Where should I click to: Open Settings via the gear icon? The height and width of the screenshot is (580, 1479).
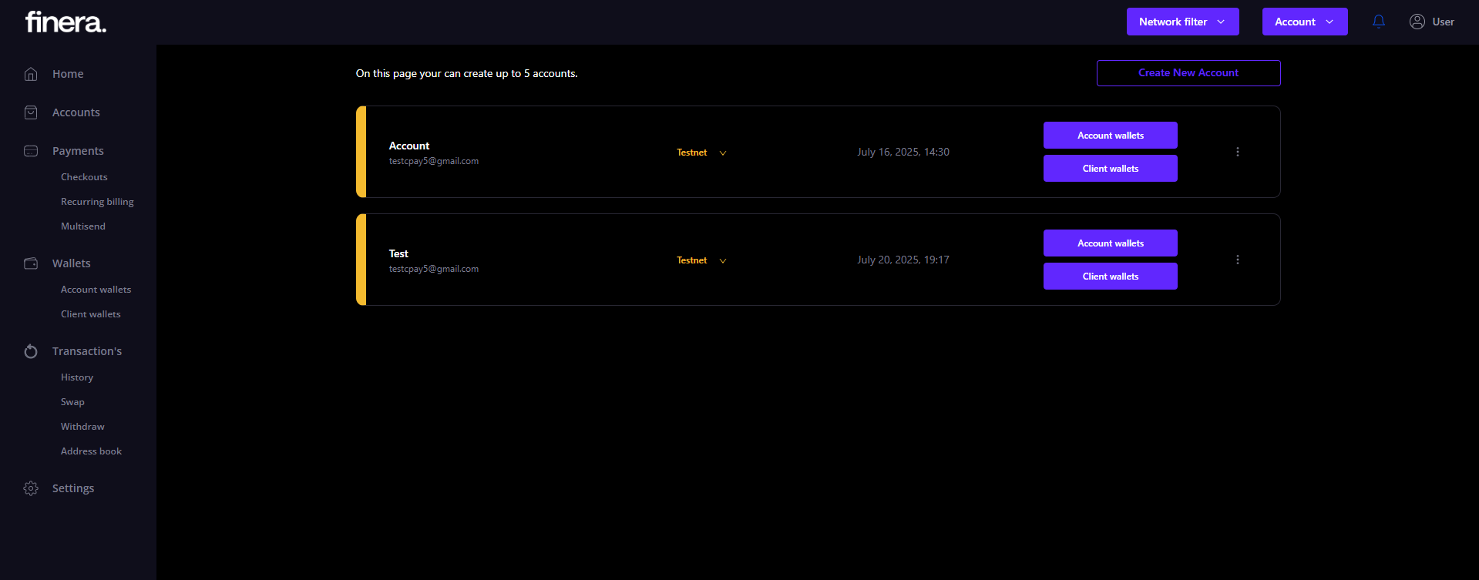coord(31,488)
